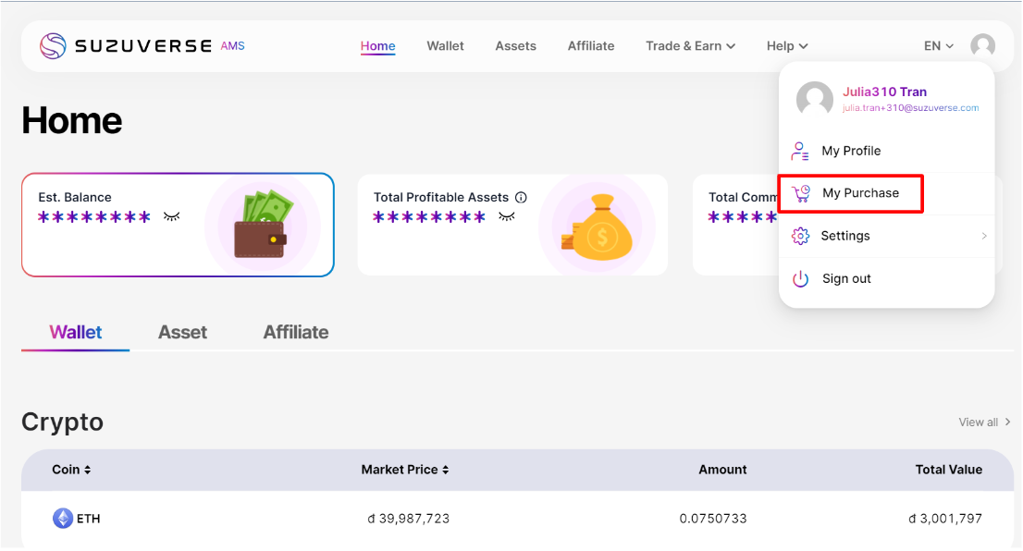
Task: Open My Purchase from the profile menu
Action: pyautogui.click(x=859, y=193)
